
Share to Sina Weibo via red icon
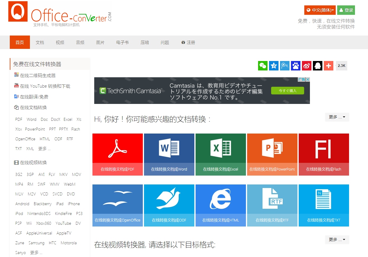[x=306, y=65]
